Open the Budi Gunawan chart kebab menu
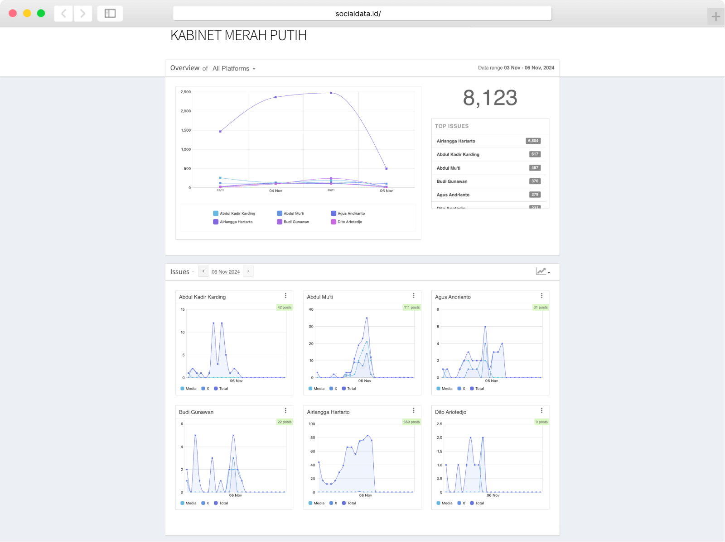725x542 pixels. (x=285, y=410)
